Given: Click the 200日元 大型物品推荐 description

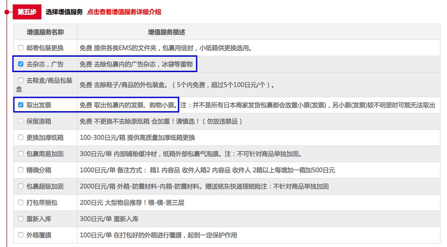Looking at the screenshot, I should 132,202.
